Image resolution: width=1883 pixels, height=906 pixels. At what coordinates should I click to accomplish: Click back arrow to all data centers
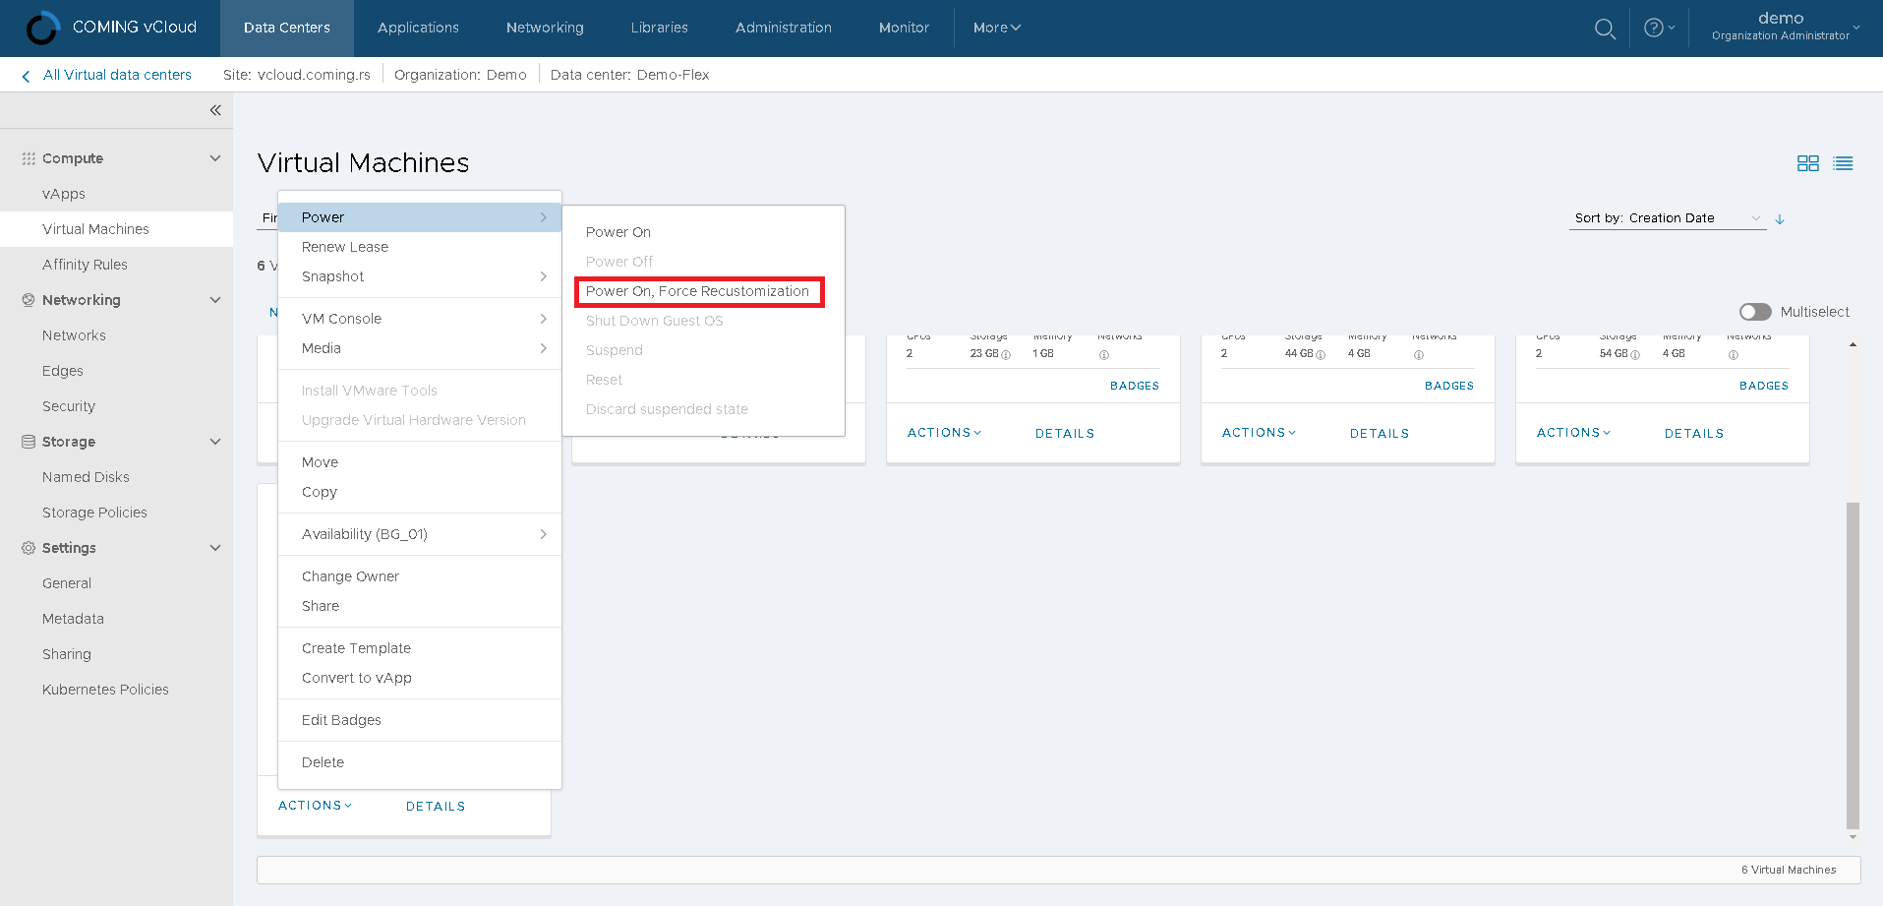26,76
